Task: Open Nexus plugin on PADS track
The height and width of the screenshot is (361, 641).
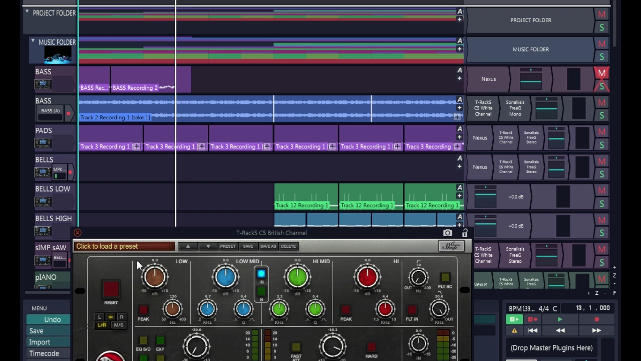Action: (480, 137)
